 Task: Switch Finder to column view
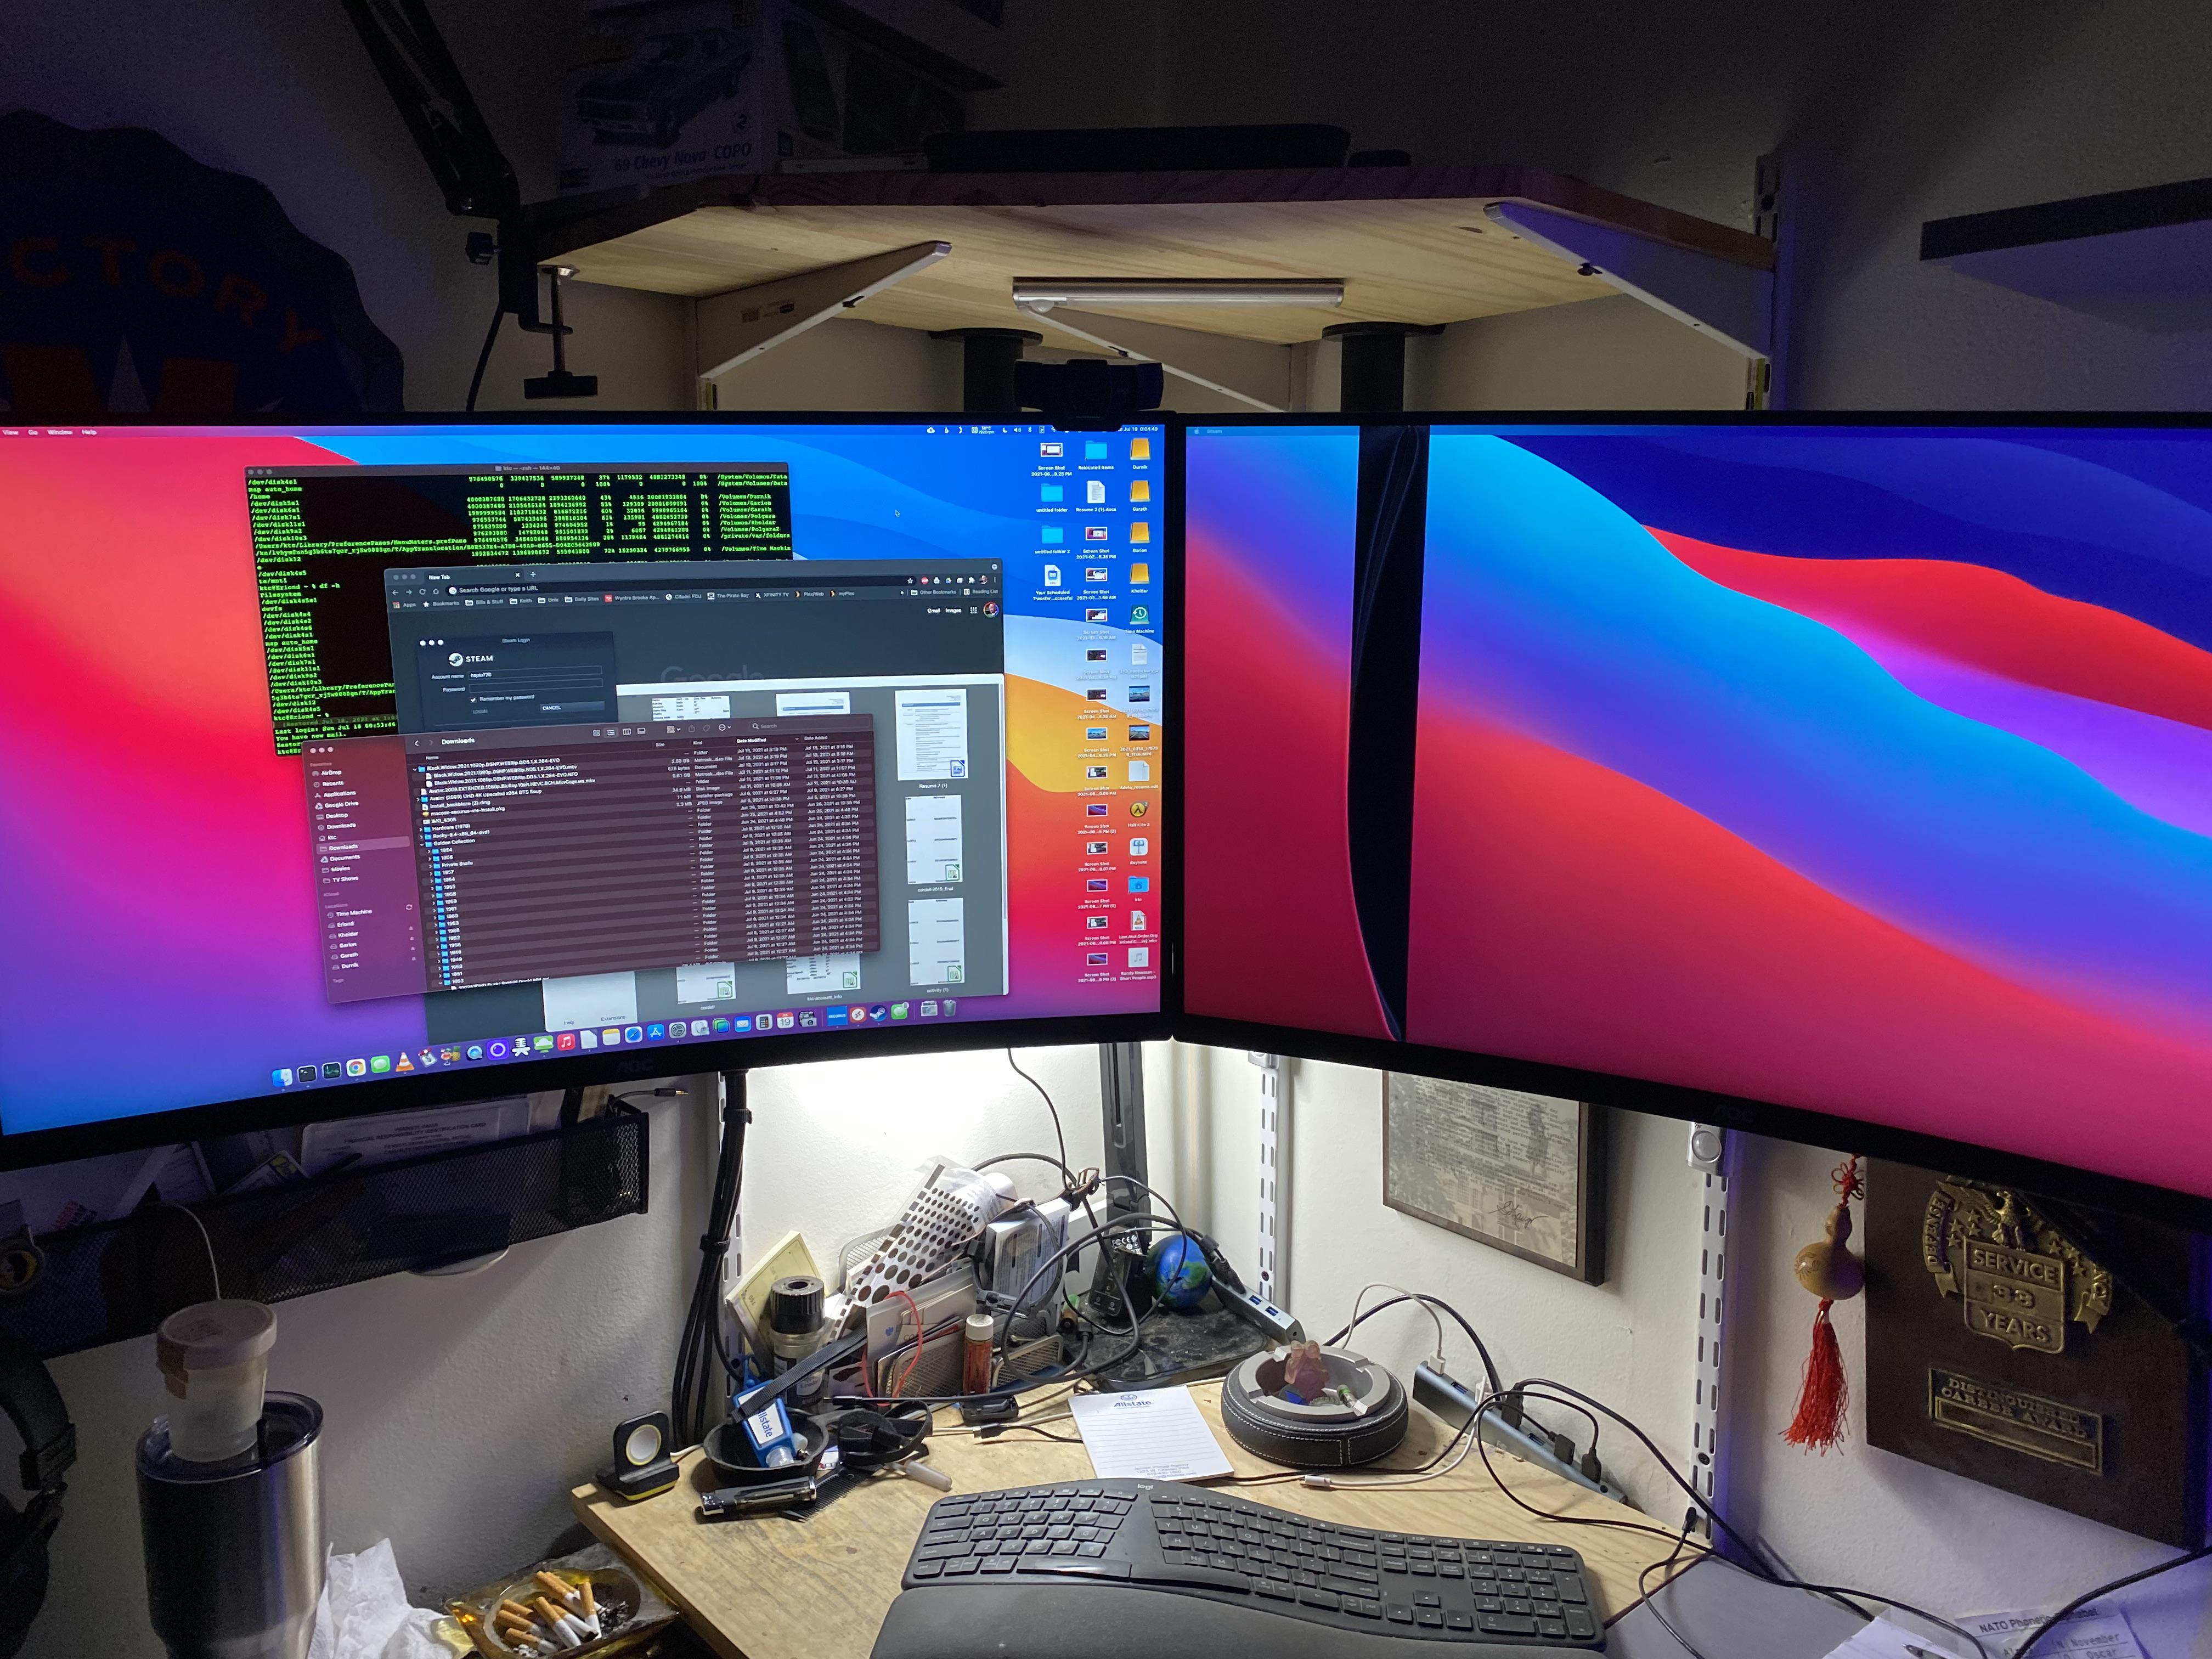(628, 732)
